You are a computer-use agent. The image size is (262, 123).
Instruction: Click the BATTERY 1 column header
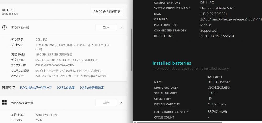point(215,77)
